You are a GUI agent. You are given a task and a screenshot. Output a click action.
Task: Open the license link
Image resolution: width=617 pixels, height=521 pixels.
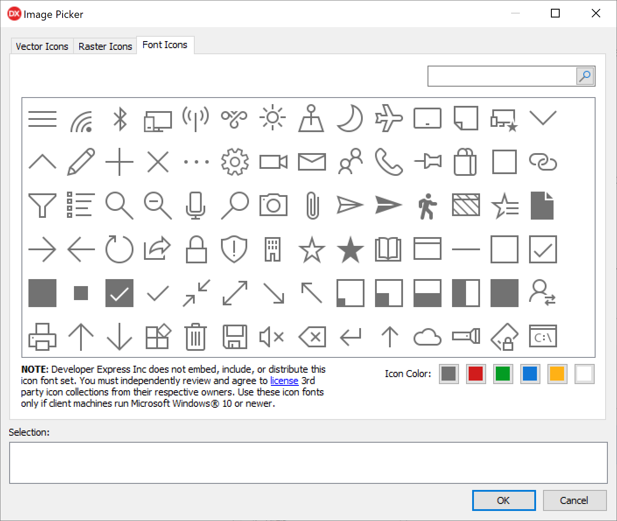(x=284, y=381)
